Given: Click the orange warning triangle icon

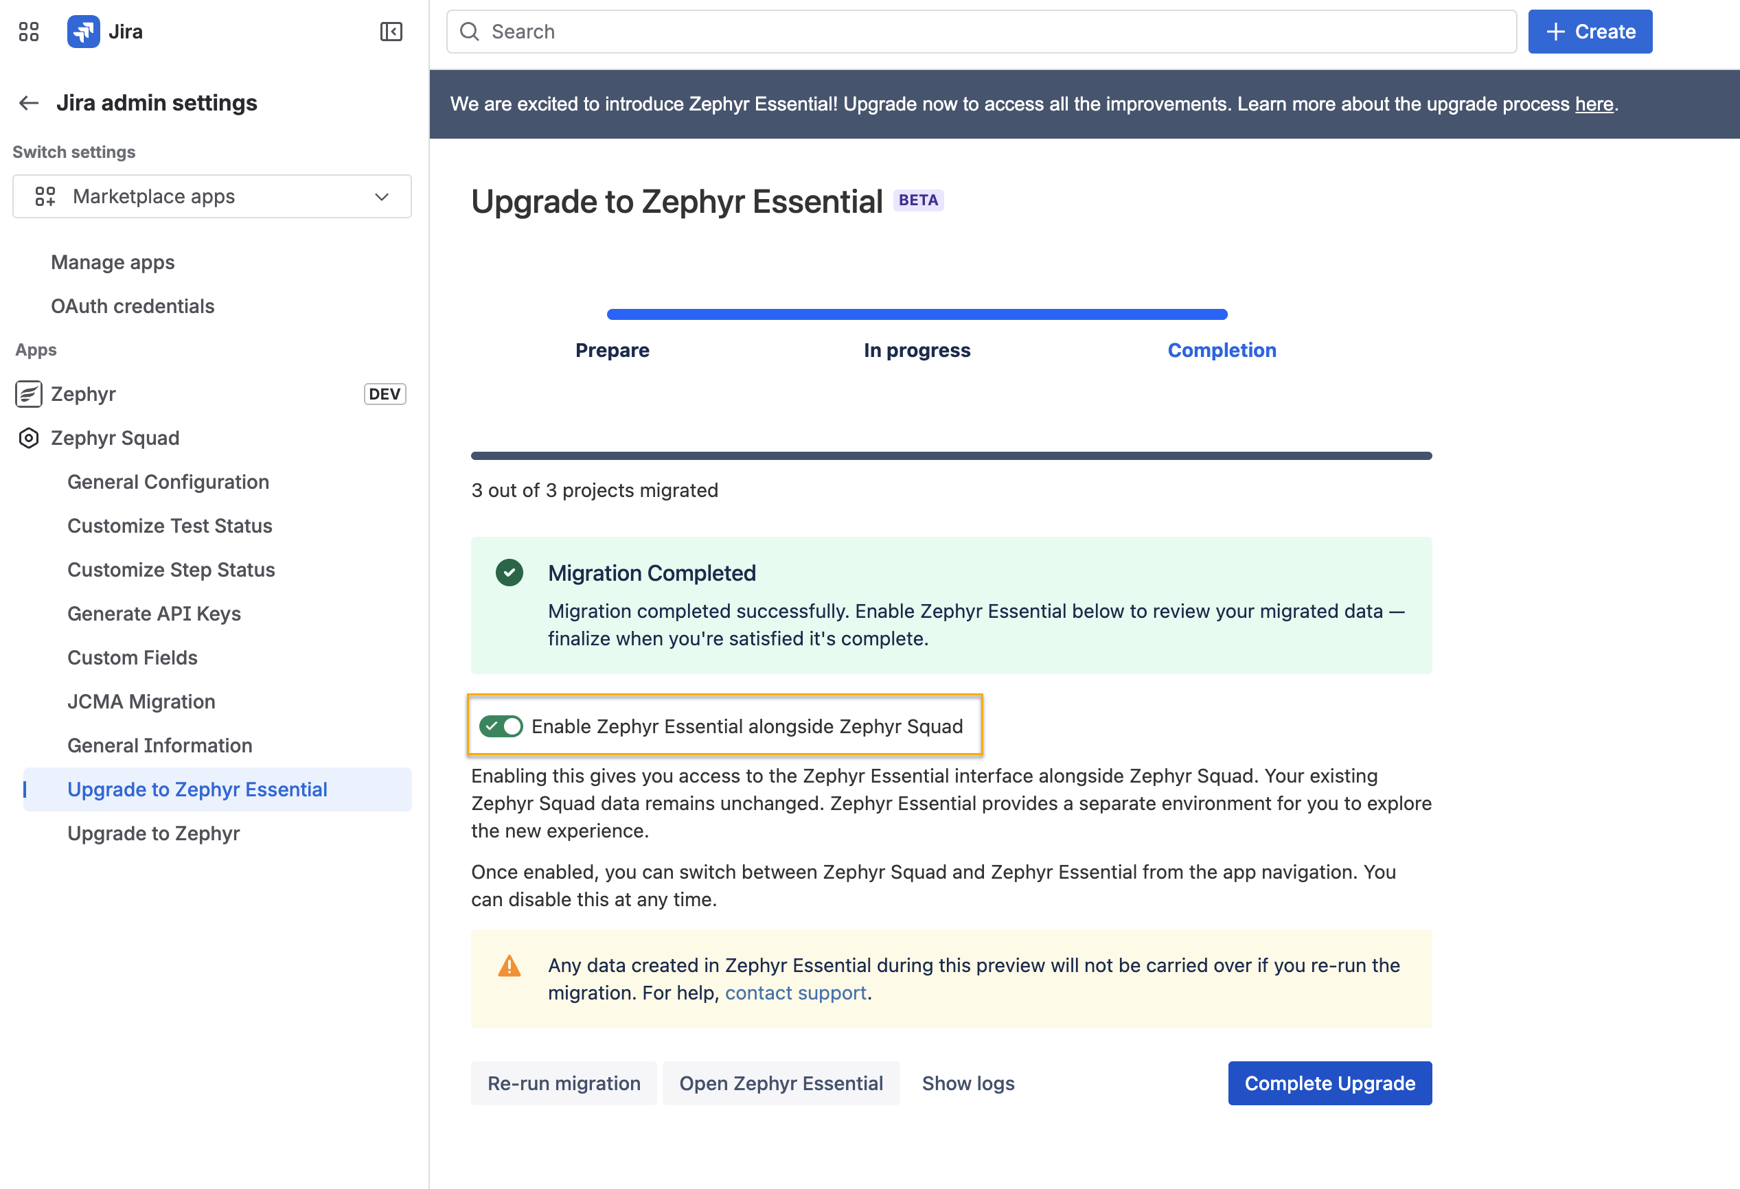Looking at the screenshot, I should [509, 966].
